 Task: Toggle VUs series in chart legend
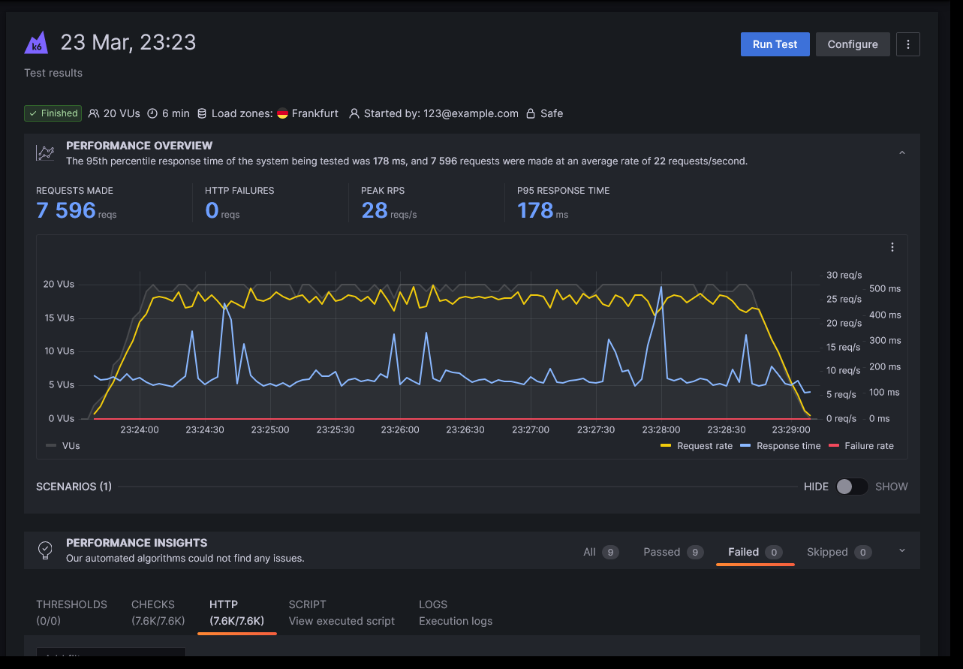(63, 445)
